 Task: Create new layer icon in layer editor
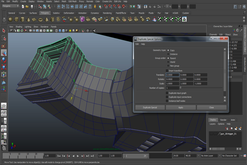[x=235, y=129]
